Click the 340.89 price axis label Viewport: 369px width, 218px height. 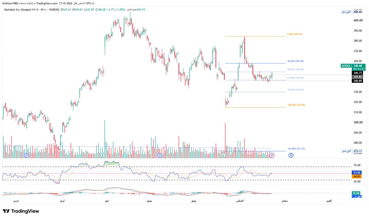[358, 81]
